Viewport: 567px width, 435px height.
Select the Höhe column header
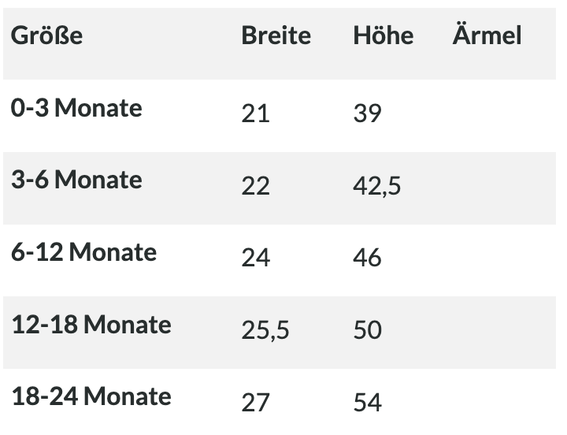383,35
